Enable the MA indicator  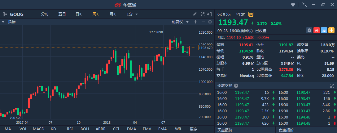[8, 129]
